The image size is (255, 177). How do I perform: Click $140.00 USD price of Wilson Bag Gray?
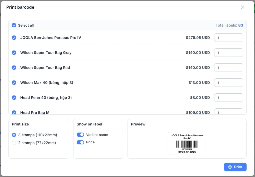(x=198, y=53)
